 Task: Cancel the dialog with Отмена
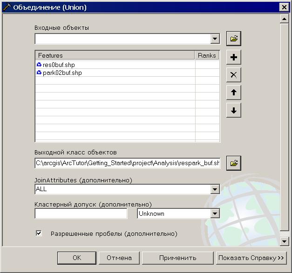click(x=119, y=258)
